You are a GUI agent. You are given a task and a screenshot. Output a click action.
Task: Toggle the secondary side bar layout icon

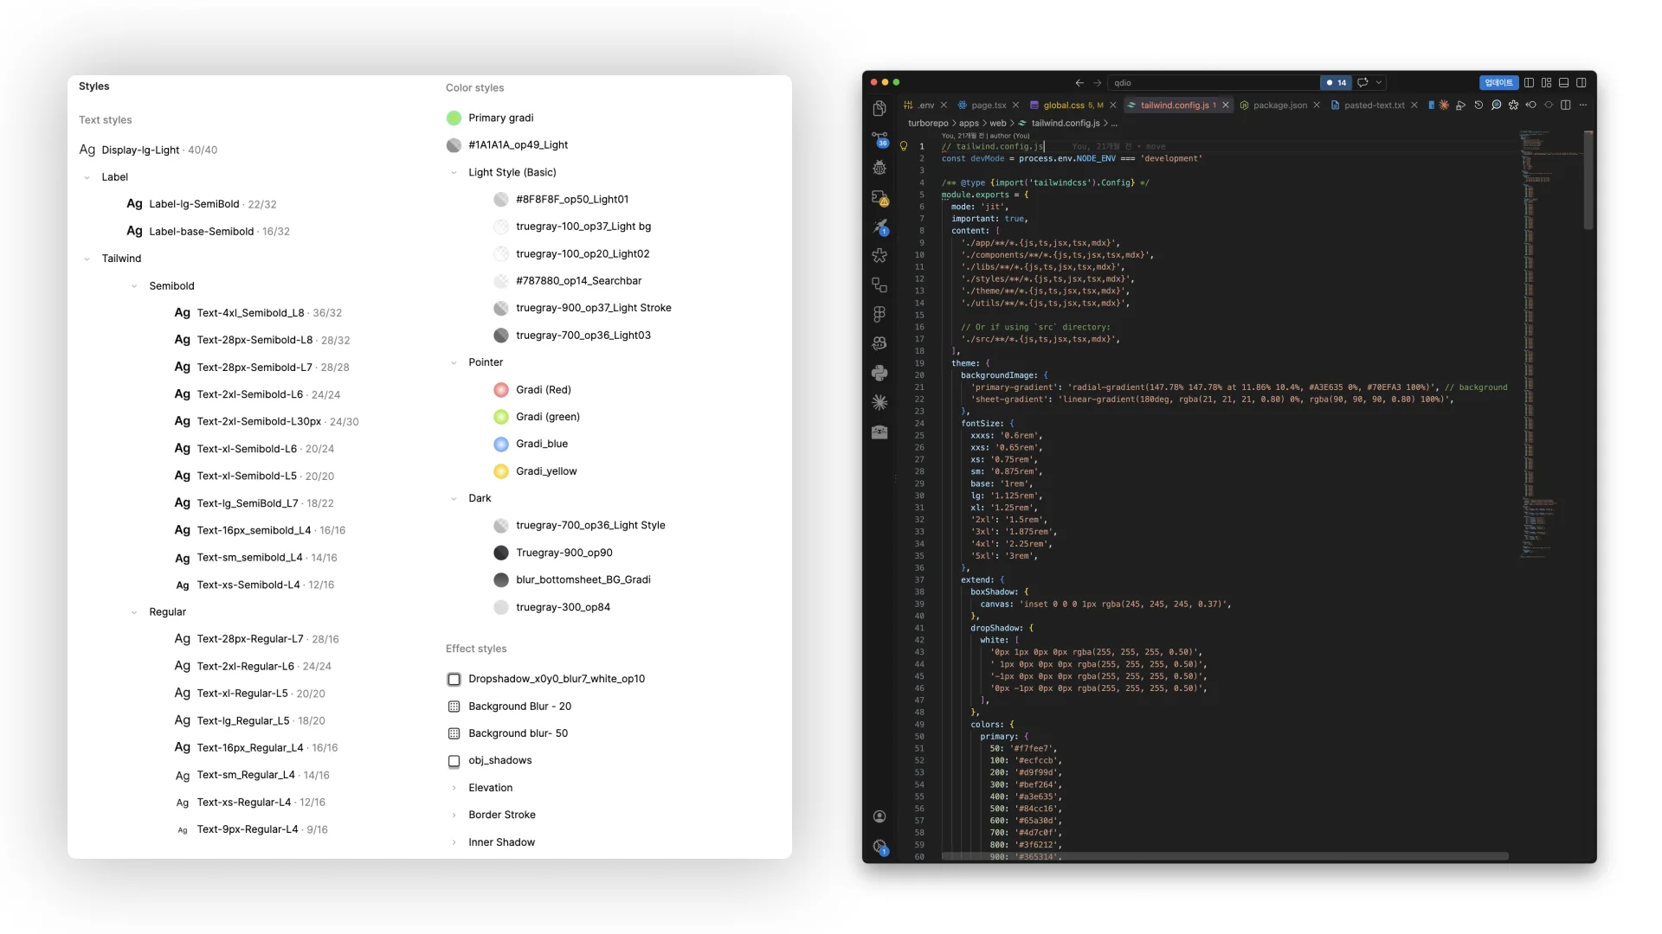pos(1581,82)
